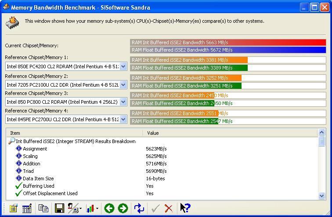
Task: Open the table edit icon in toolbar
Action: click(x=27, y=208)
